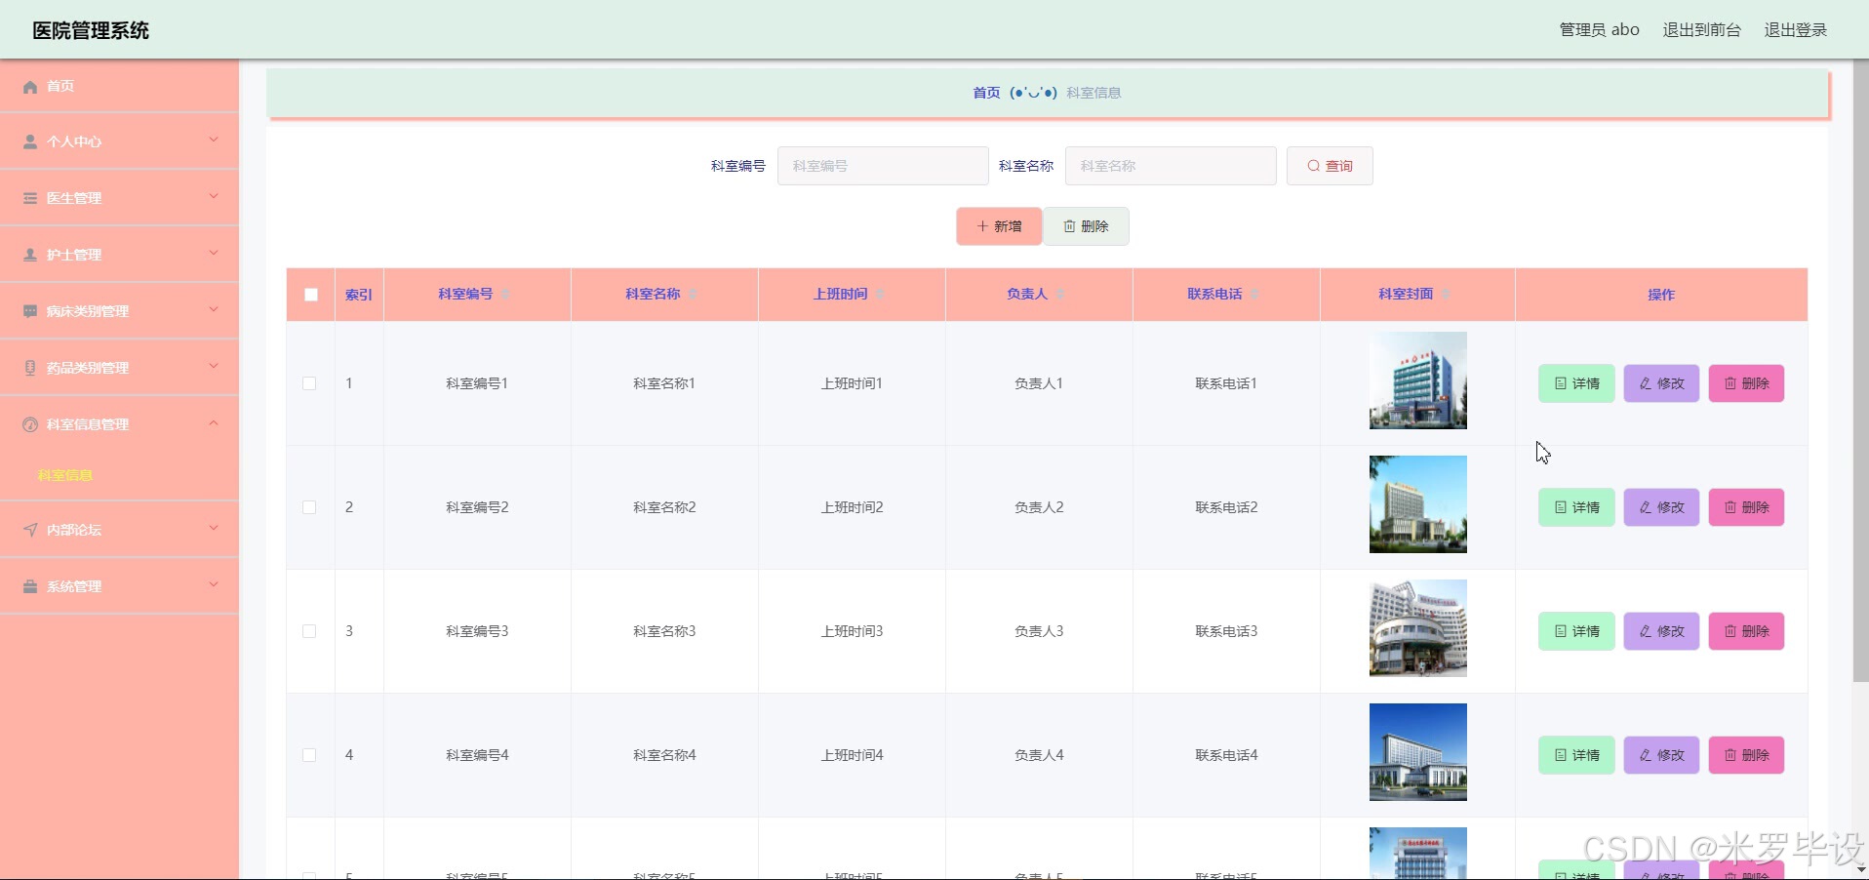The image size is (1869, 880).
Task: Click the paper plane icon beside 内部论坛
Action: [30, 530]
